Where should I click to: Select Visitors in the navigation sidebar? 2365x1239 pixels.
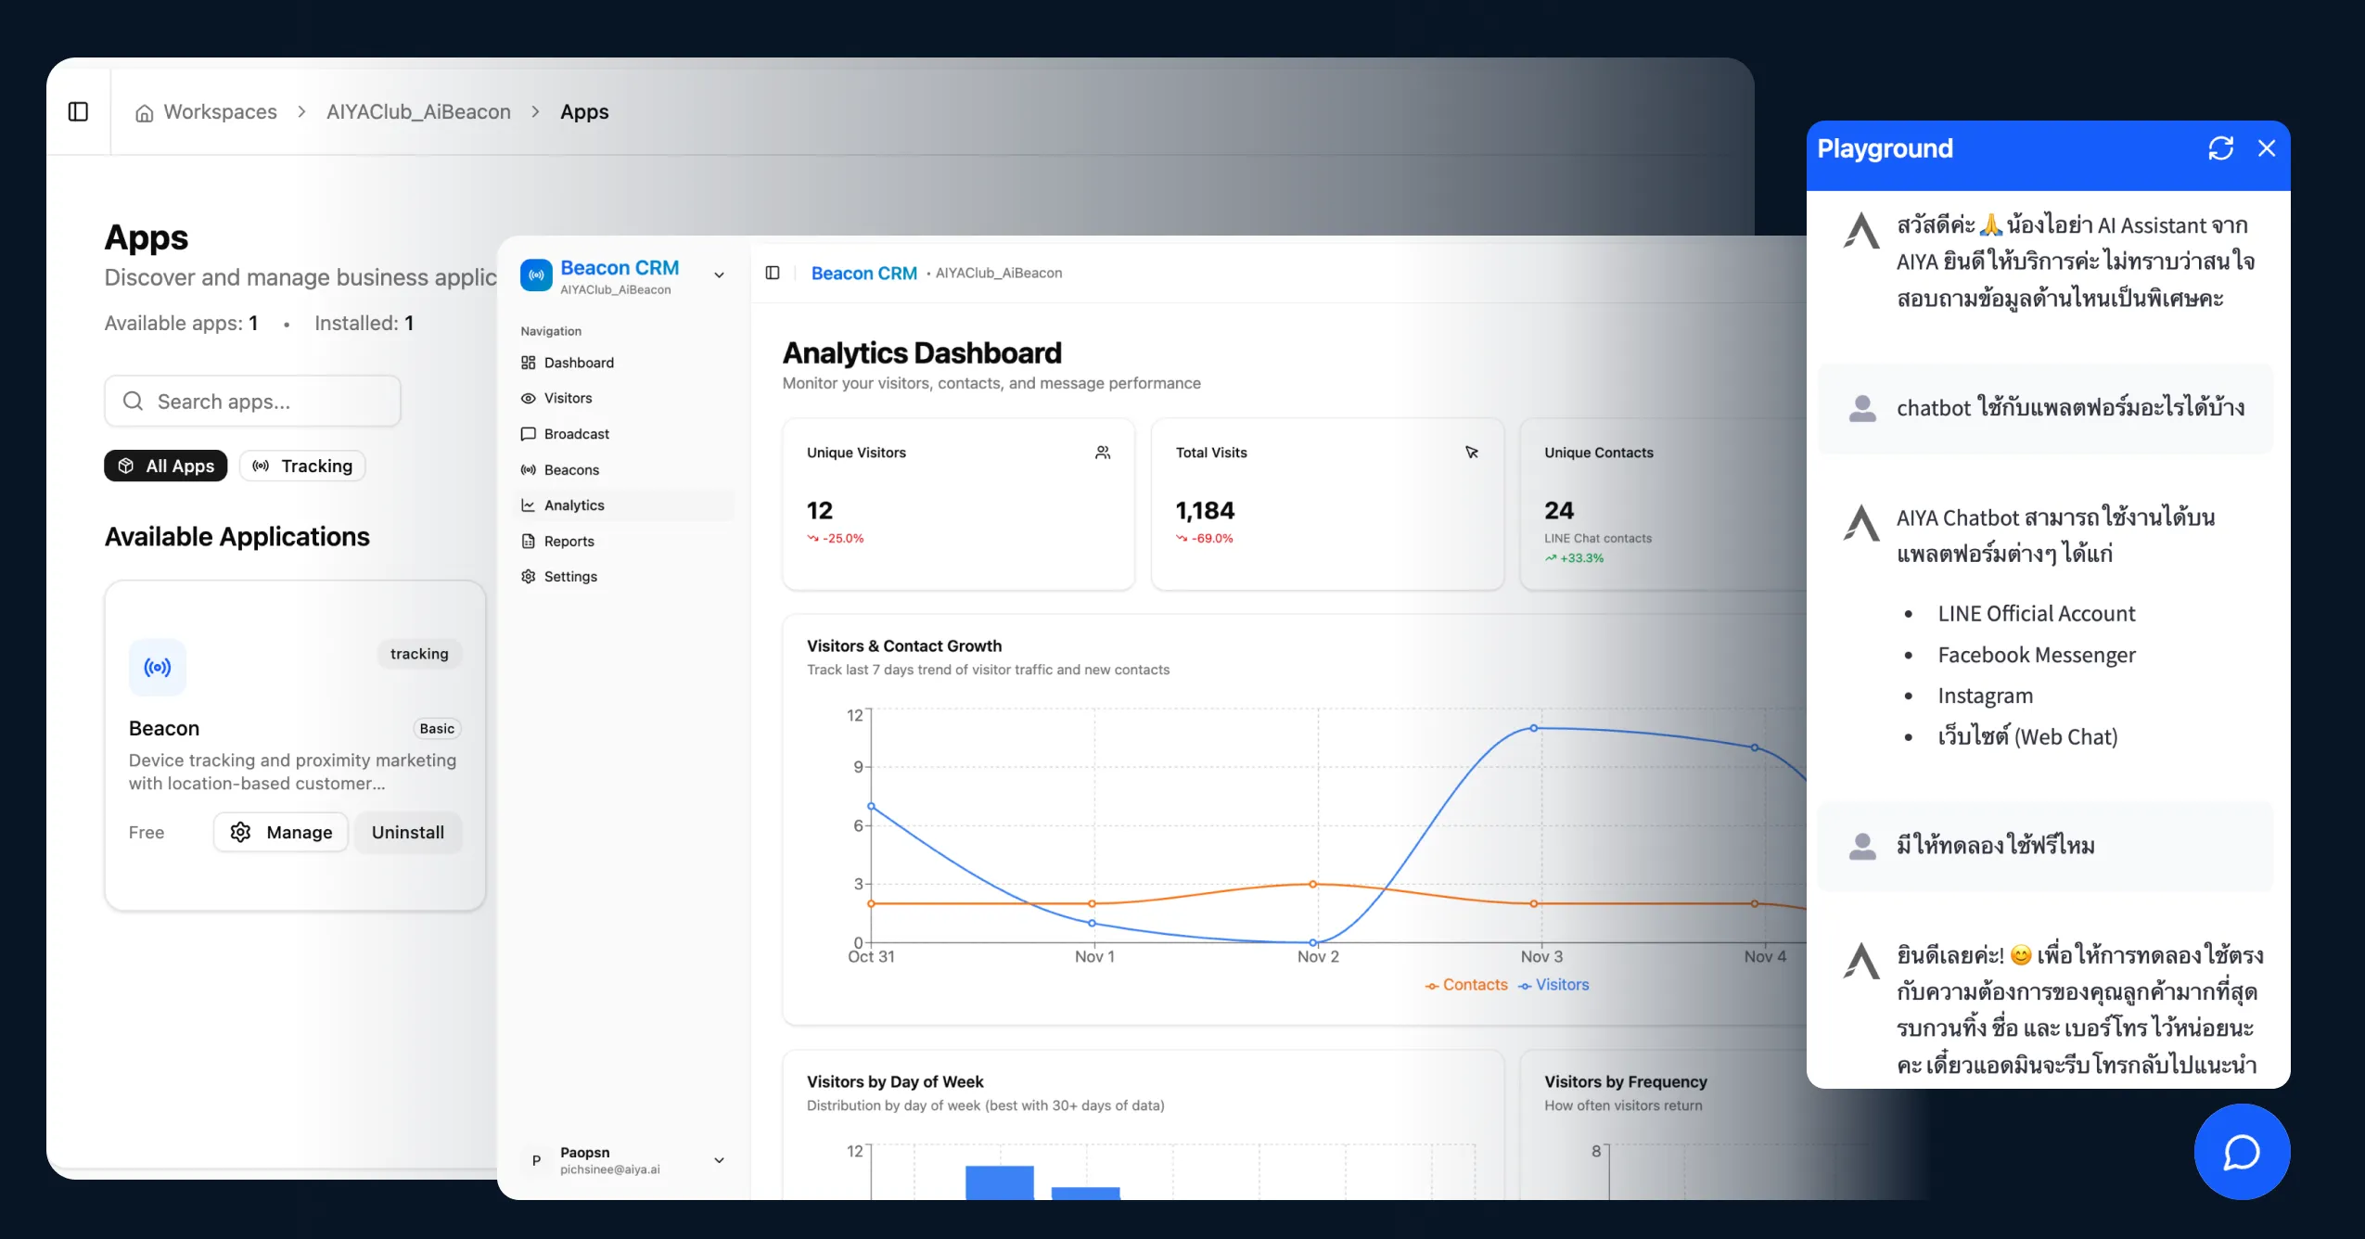tap(568, 397)
